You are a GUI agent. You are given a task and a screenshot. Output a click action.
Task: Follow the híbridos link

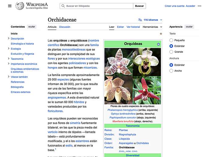pyautogui.click(x=79, y=102)
